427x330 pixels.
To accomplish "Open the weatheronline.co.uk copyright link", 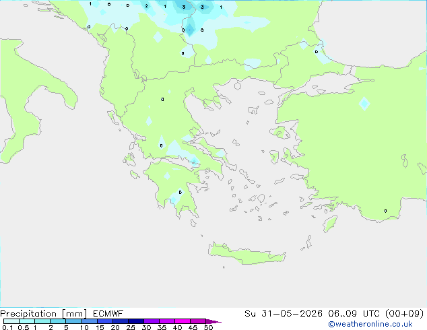I will 370,324.
